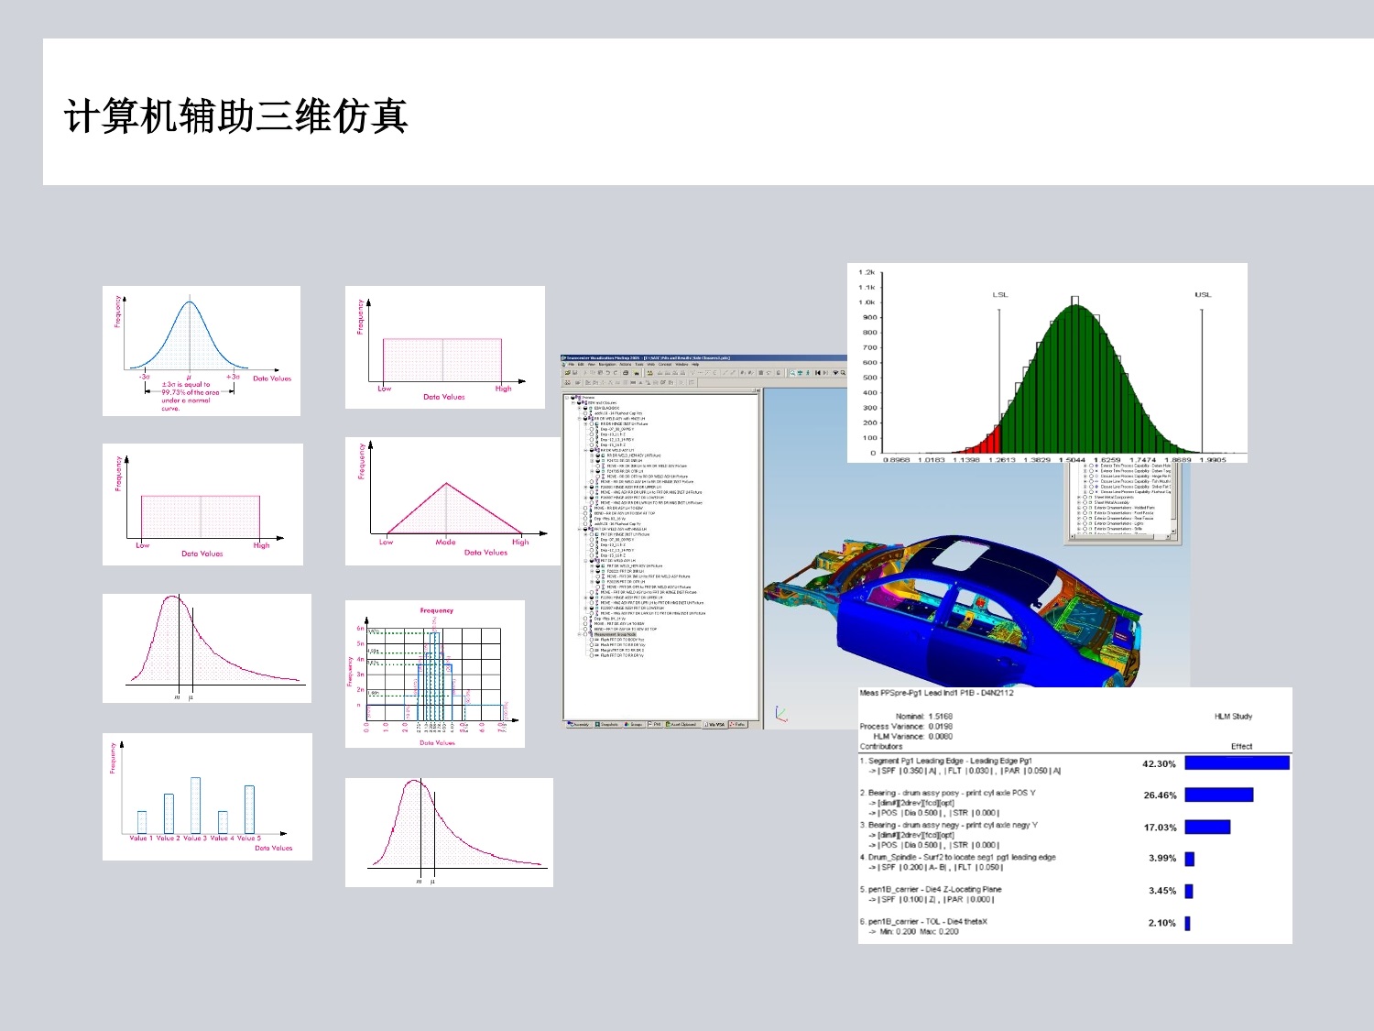Viewport: 1374px width, 1031px height.
Task: Expand the Sheet Metal Components node
Action: pos(1079,498)
